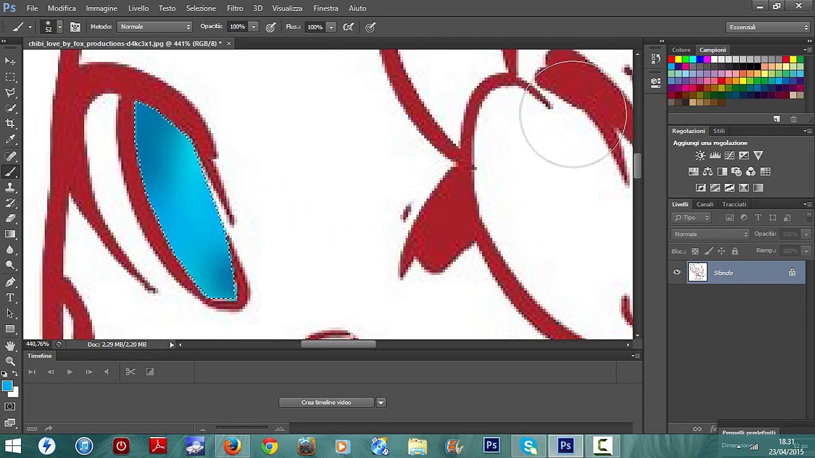Select the Gradient tool
815x458 pixels.
pos(10,235)
